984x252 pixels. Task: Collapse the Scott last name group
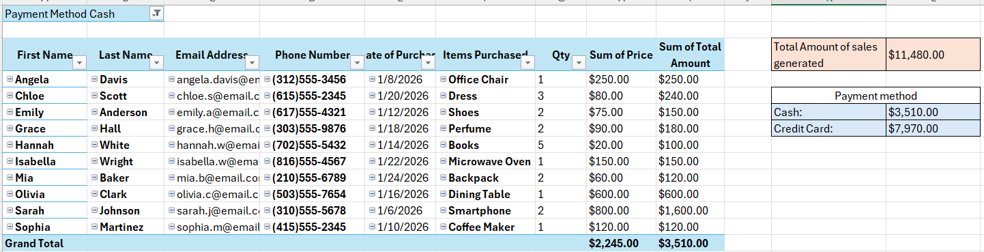pos(94,96)
